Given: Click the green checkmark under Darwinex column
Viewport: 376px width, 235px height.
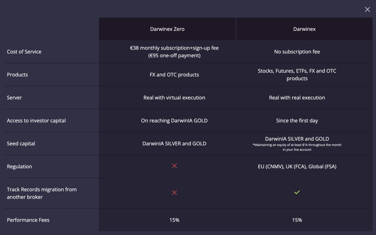Looking at the screenshot, I should [x=297, y=192].
